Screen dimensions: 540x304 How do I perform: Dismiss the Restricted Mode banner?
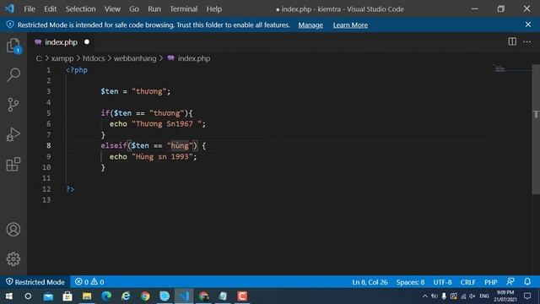point(528,24)
